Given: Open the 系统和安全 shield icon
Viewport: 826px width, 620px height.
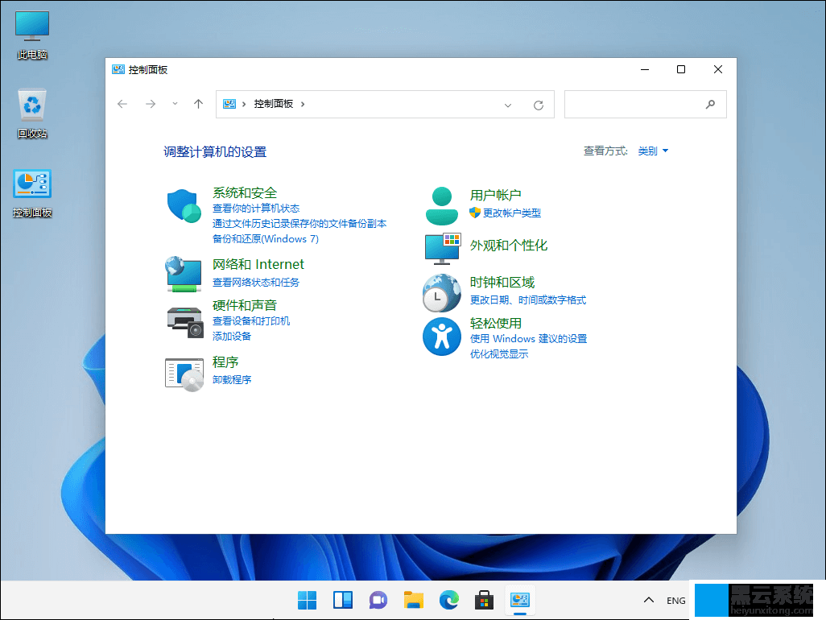Looking at the screenshot, I should click(184, 206).
